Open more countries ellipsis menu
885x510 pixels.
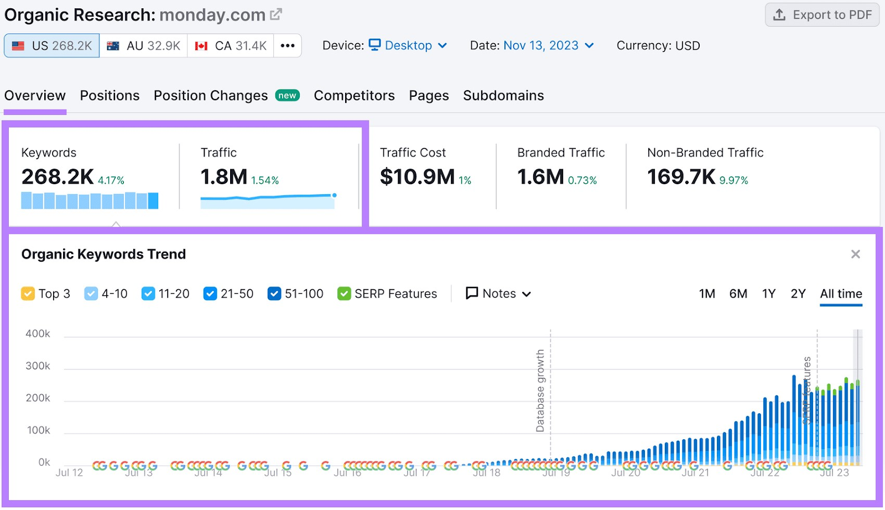[288, 46]
